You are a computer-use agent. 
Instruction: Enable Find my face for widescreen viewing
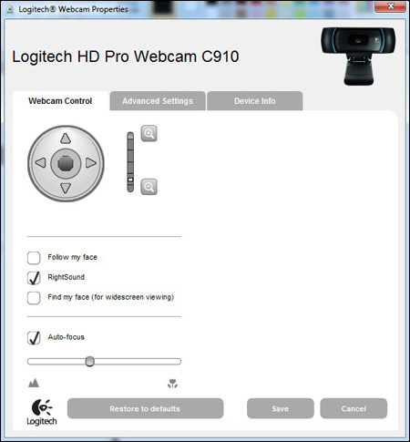34,298
